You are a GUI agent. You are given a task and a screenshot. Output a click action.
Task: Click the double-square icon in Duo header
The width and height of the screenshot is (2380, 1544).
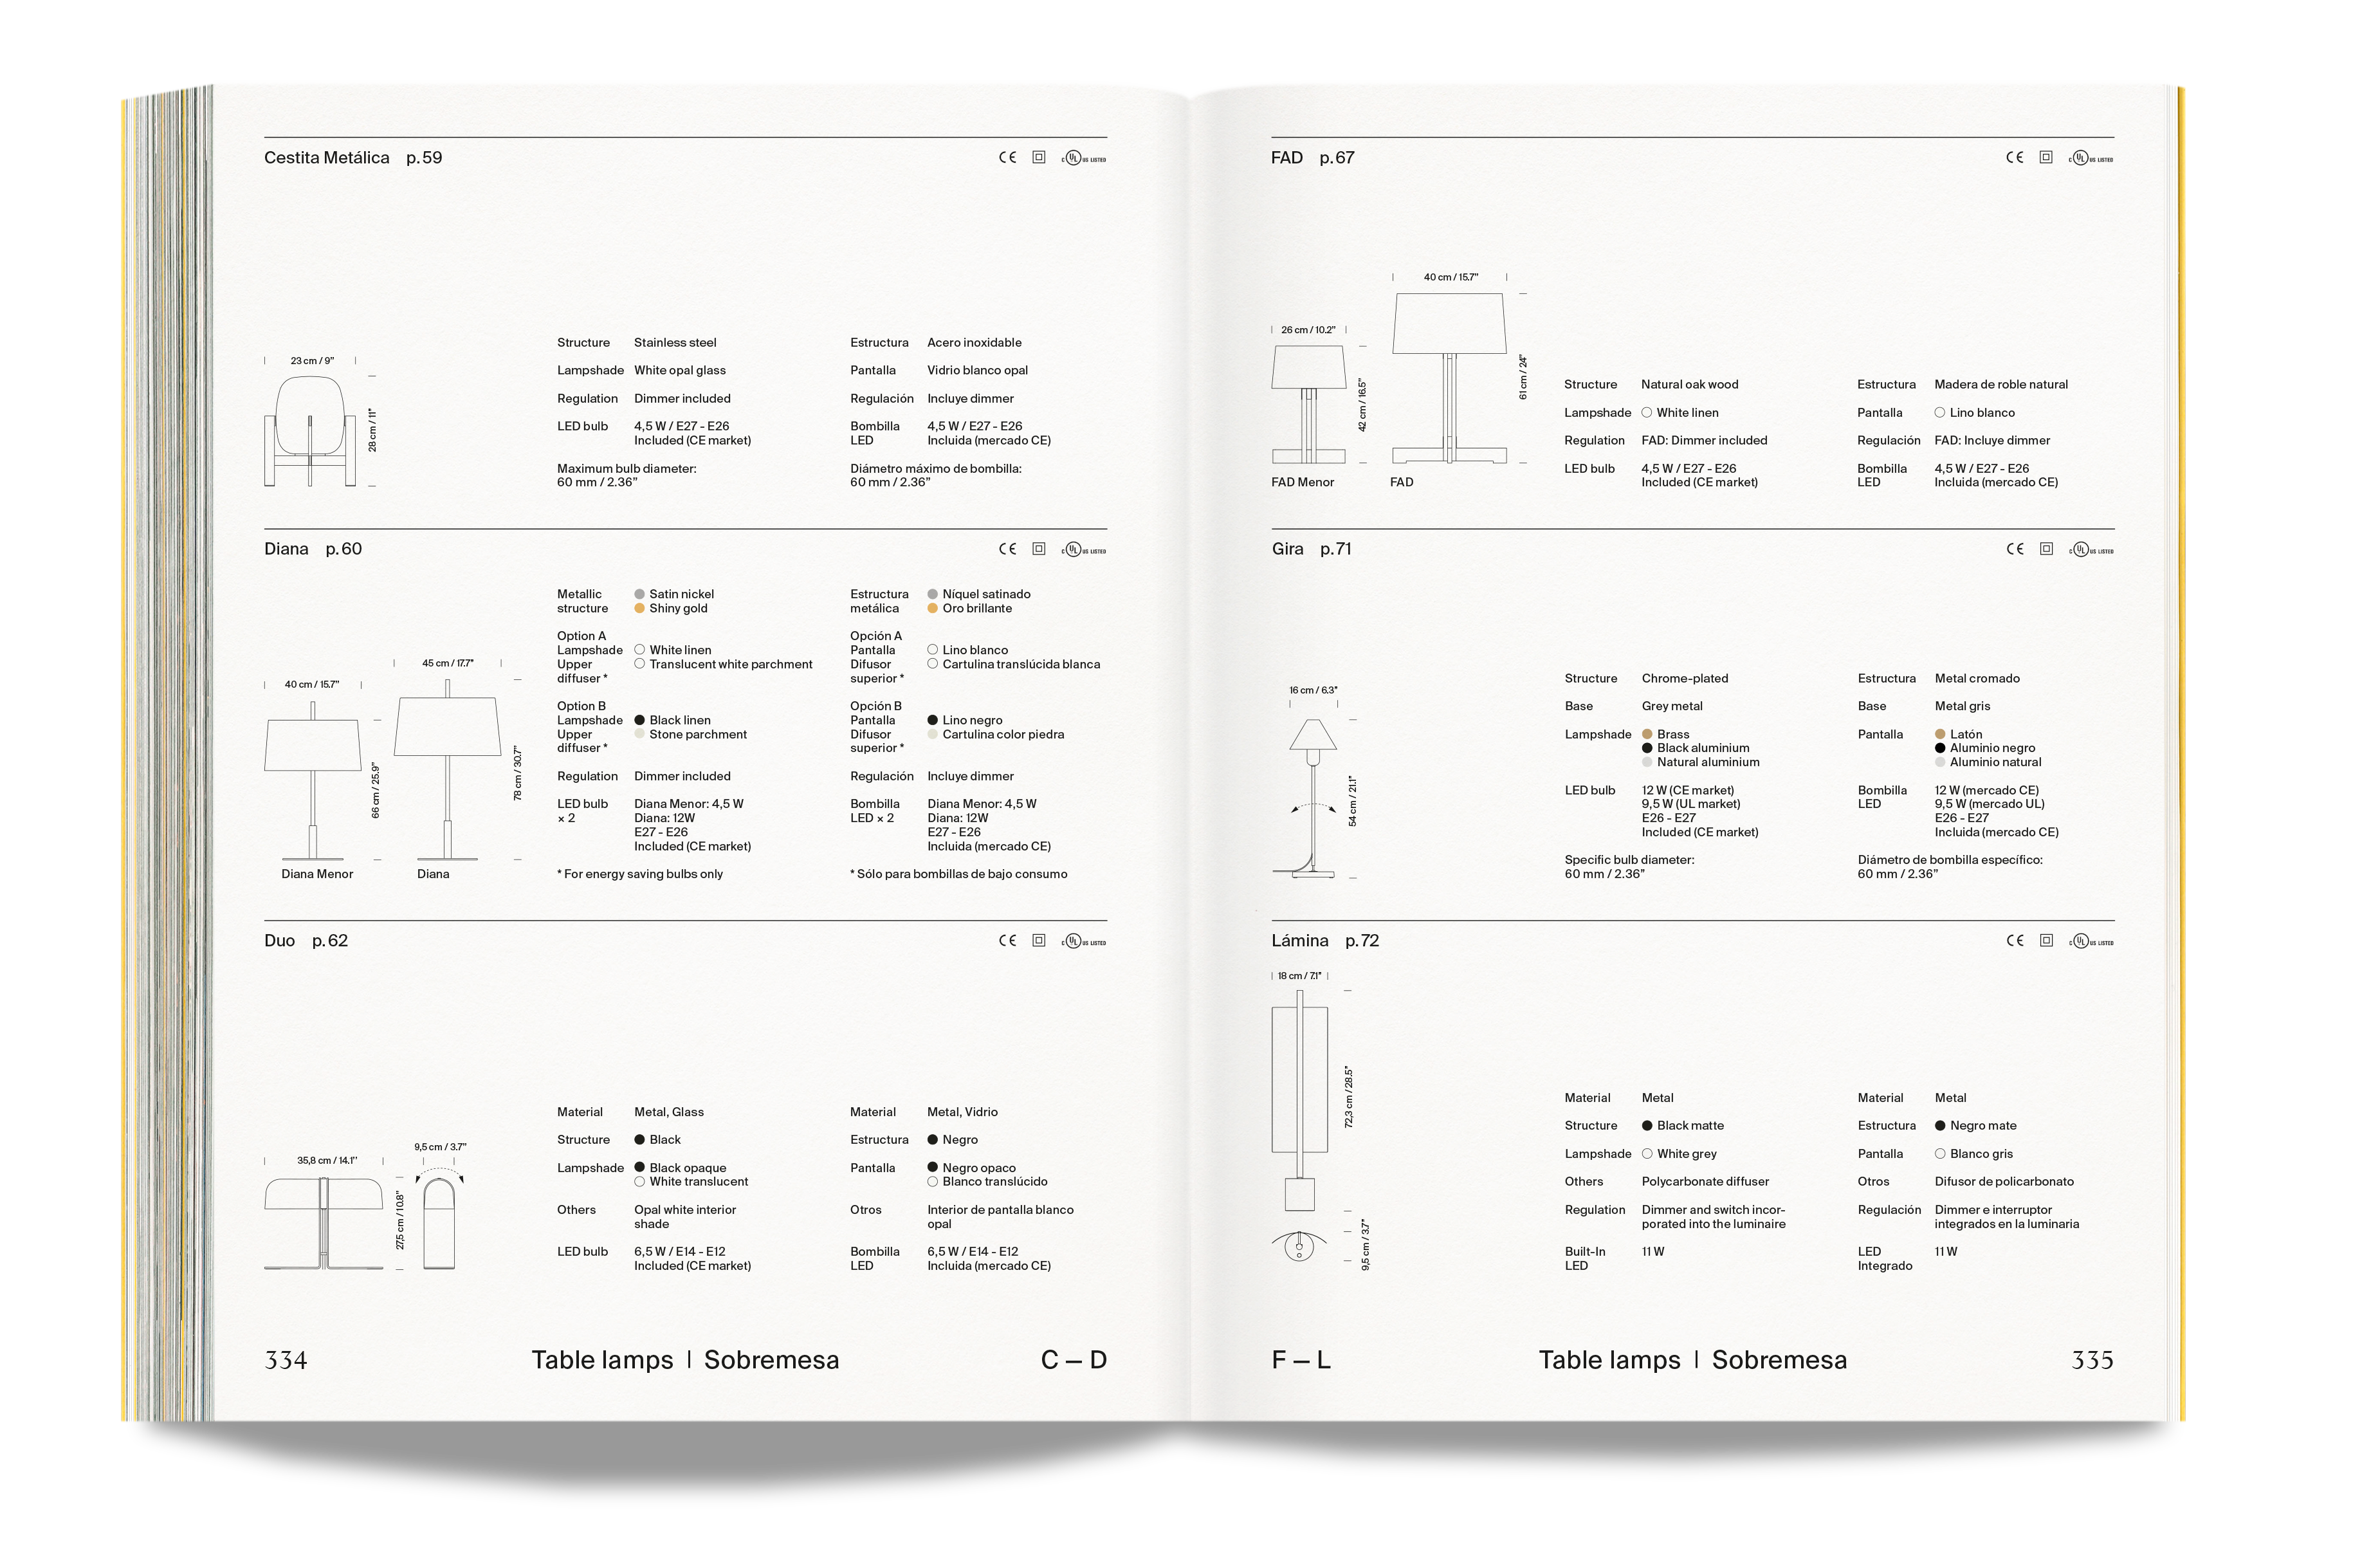(x=1039, y=940)
